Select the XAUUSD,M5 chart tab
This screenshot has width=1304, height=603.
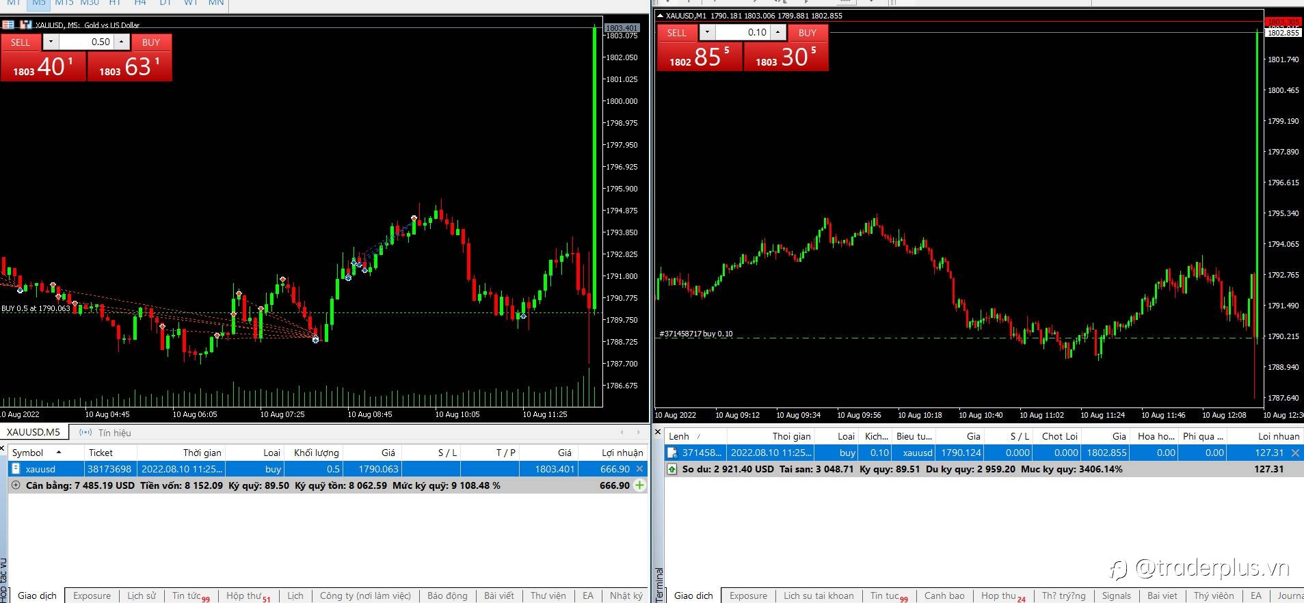click(x=34, y=432)
